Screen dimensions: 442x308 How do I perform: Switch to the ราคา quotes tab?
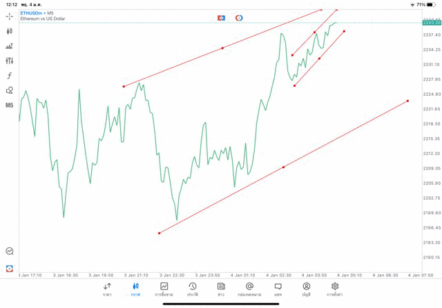pyautogui.click(x=107, y=289)
